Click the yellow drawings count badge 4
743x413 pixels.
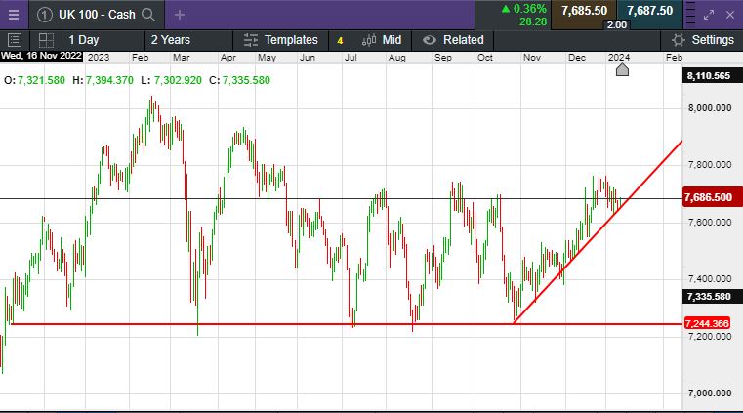(340, 40)
